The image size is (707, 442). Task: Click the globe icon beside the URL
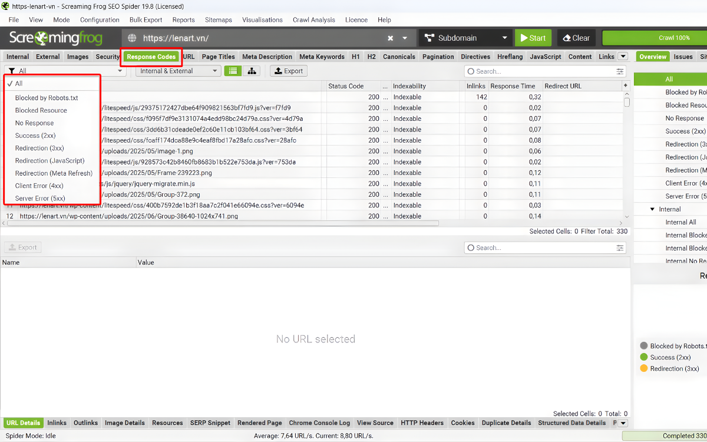coord(132,38)
